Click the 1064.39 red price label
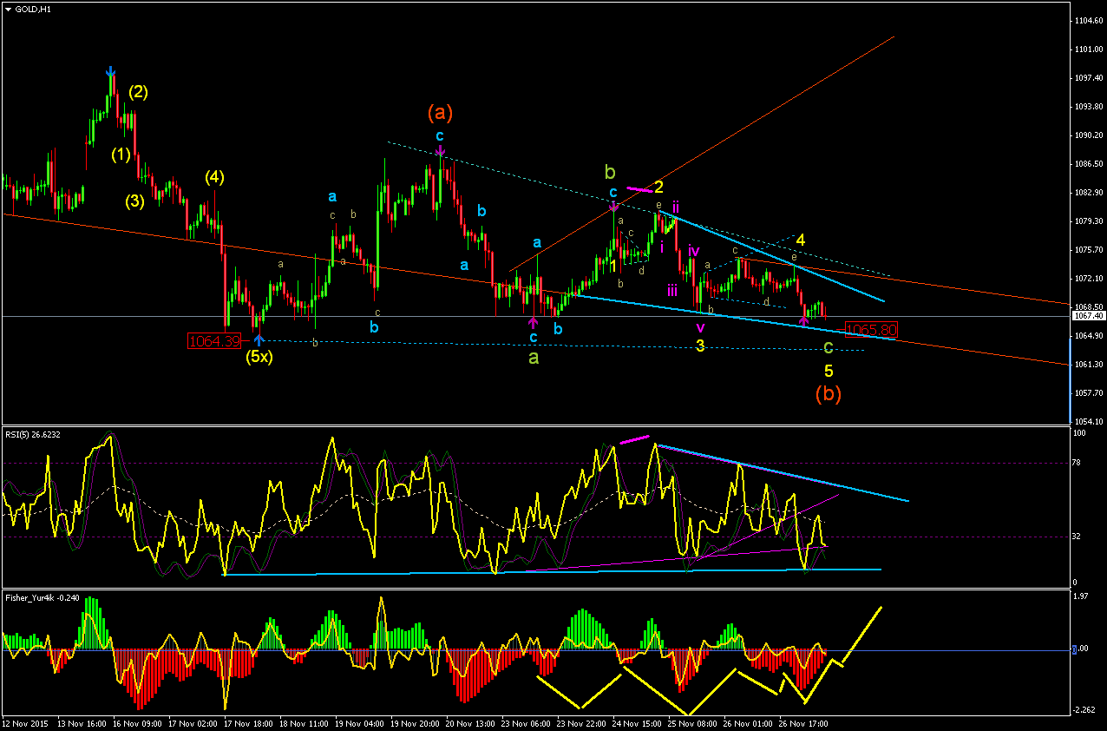Image resolution: width=1107 pixels, height=731 pixels. tap(213, 341)
